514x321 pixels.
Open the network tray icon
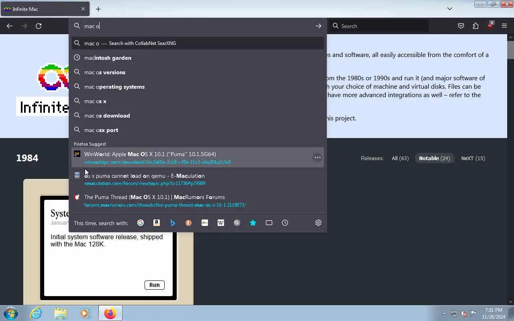click(454, 313)
